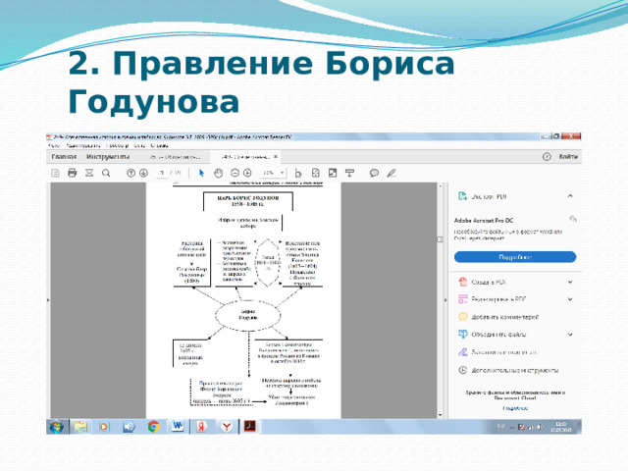The image size is (628, 471).
Task: Open the media player taskbar icon
Action: click(104, 427)
